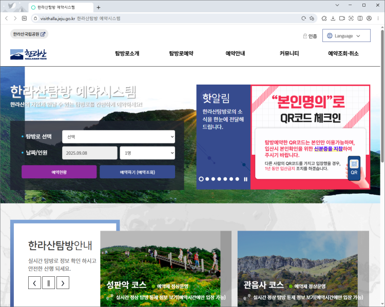This screenshot has width=385, height=307.
Task: Open a new browser tab
Action: 99,7
